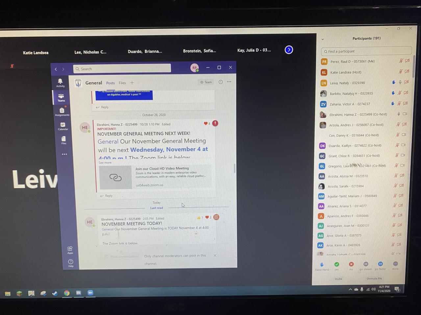Image resolution: width=421 pixels, height=315 pixels.
Task: Click the camera icon in Ebrahimi, Hanna Z row
Action: pyautogui.click(x=405, y=114)
